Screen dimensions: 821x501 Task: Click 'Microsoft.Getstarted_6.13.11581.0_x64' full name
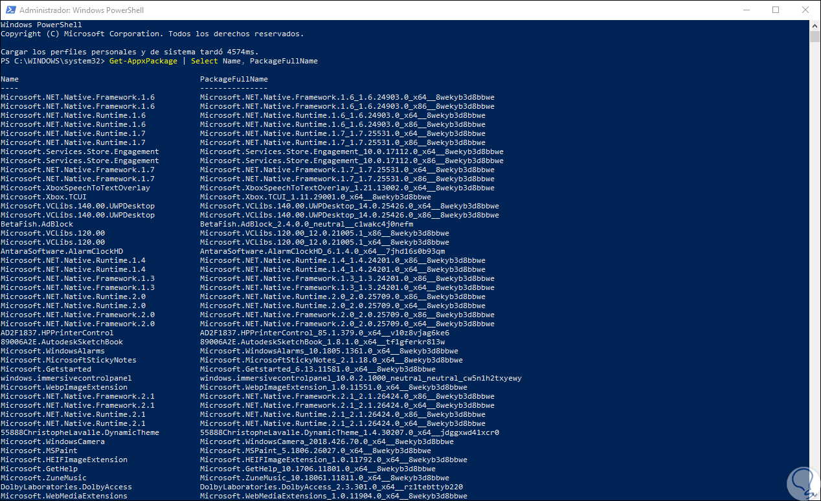pos(318,369)
